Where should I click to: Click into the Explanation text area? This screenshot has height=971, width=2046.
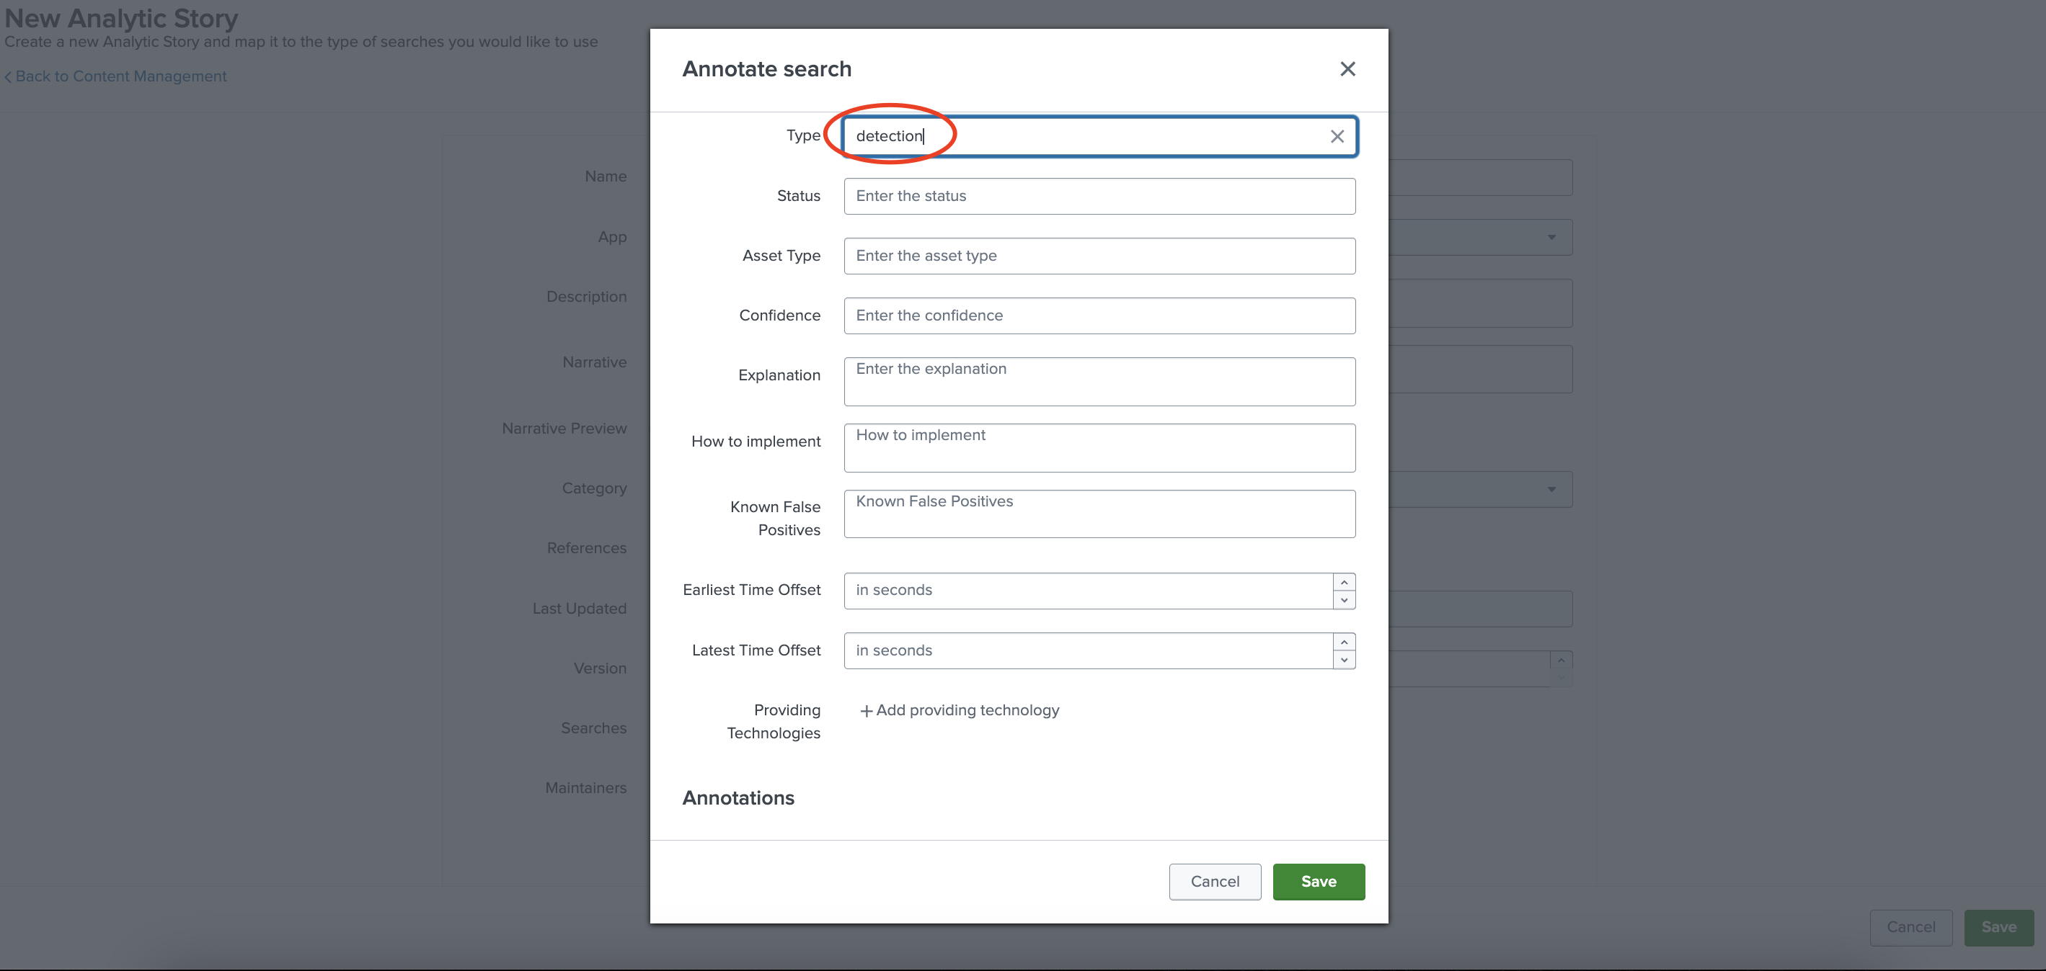1099,382
